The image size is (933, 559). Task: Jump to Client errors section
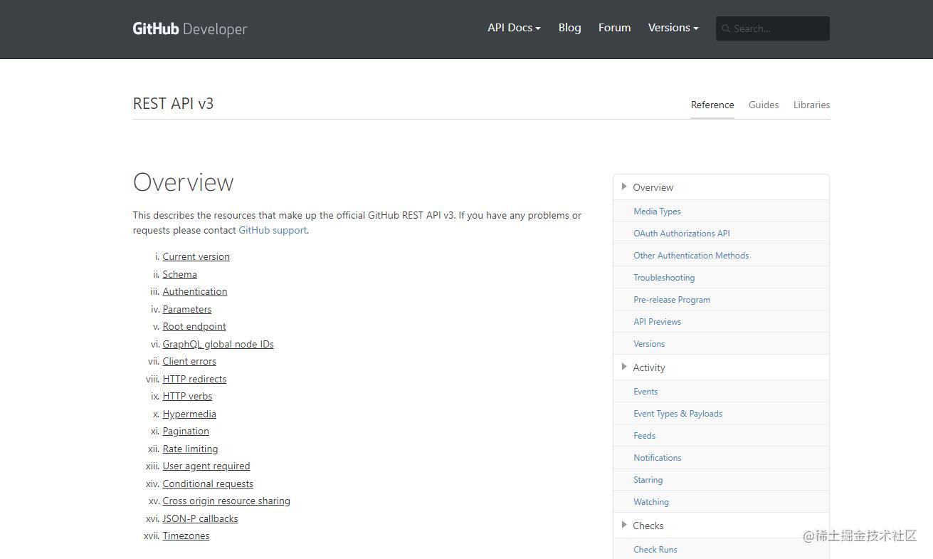point(189,361)
